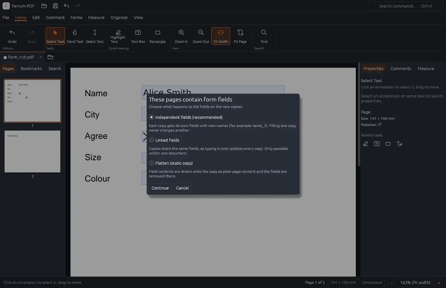
Task: Save the document with the floppy disk icon
Action: point(55,6)
